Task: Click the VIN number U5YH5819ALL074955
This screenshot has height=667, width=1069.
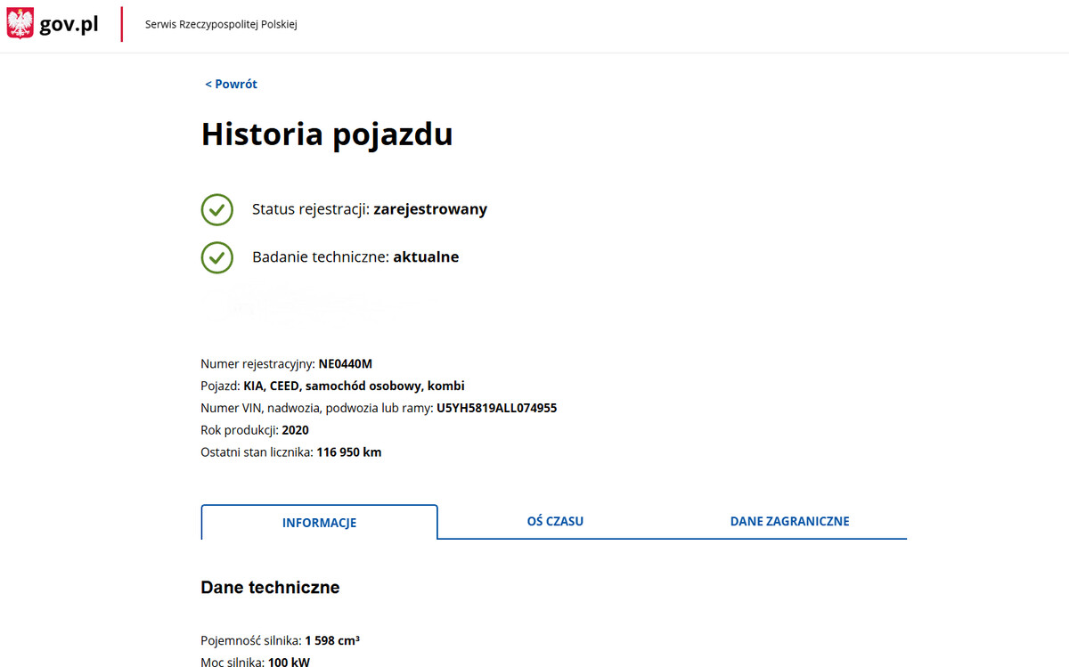Action: pos(496,409)
